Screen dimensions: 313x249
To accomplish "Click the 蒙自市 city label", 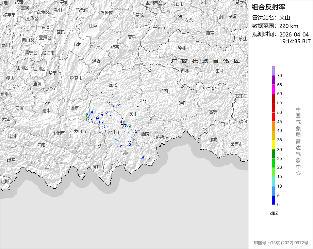I will coord(80,131).
